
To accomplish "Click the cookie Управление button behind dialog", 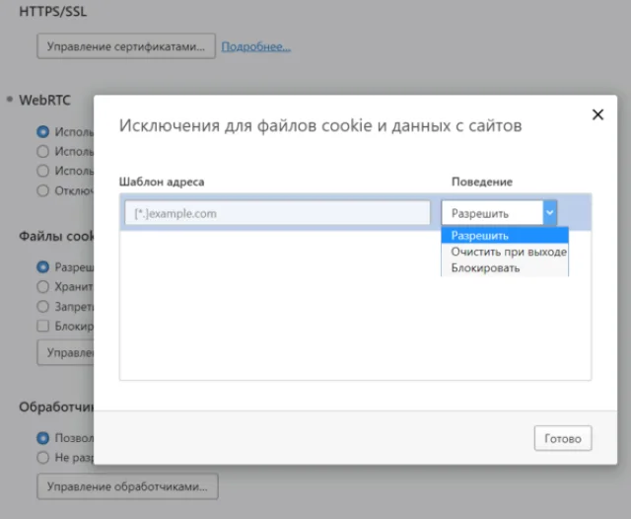I will [x=66, y=352].
